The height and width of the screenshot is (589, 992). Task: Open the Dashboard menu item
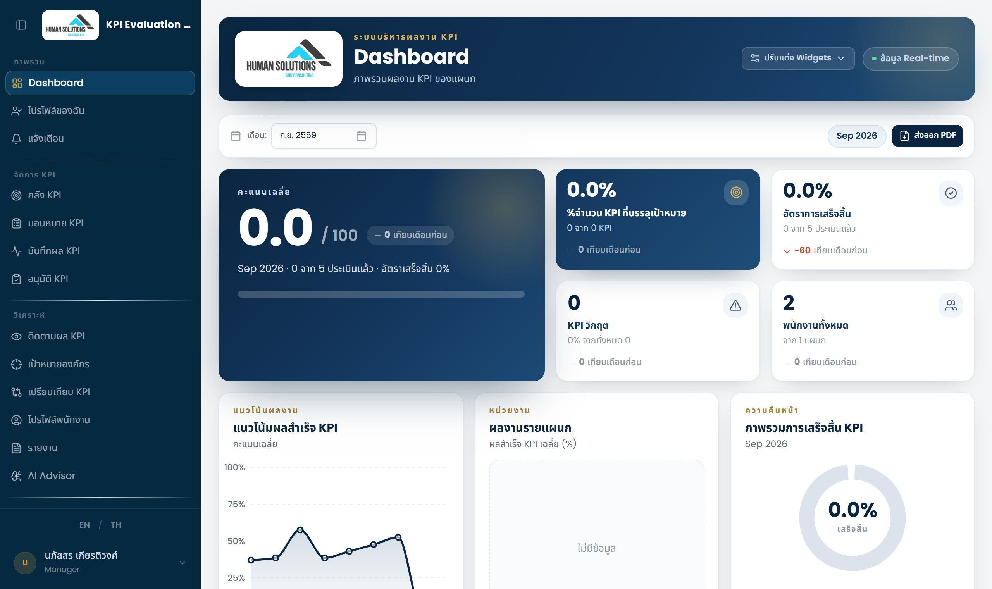click(x=100, y=83)
